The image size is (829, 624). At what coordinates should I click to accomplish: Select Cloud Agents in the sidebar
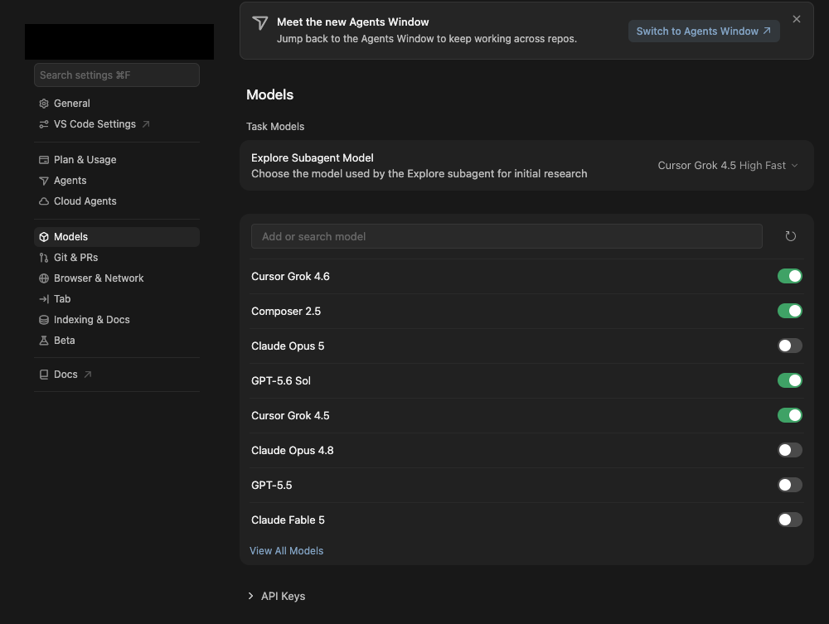pos(117,201)
